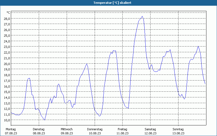This screenshot has width=217, height=136.
Task: Click the Monday peak near 17 °C
Action: point(29,78)
